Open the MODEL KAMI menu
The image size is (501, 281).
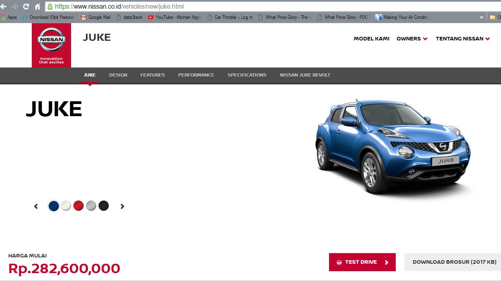point(371,38)
